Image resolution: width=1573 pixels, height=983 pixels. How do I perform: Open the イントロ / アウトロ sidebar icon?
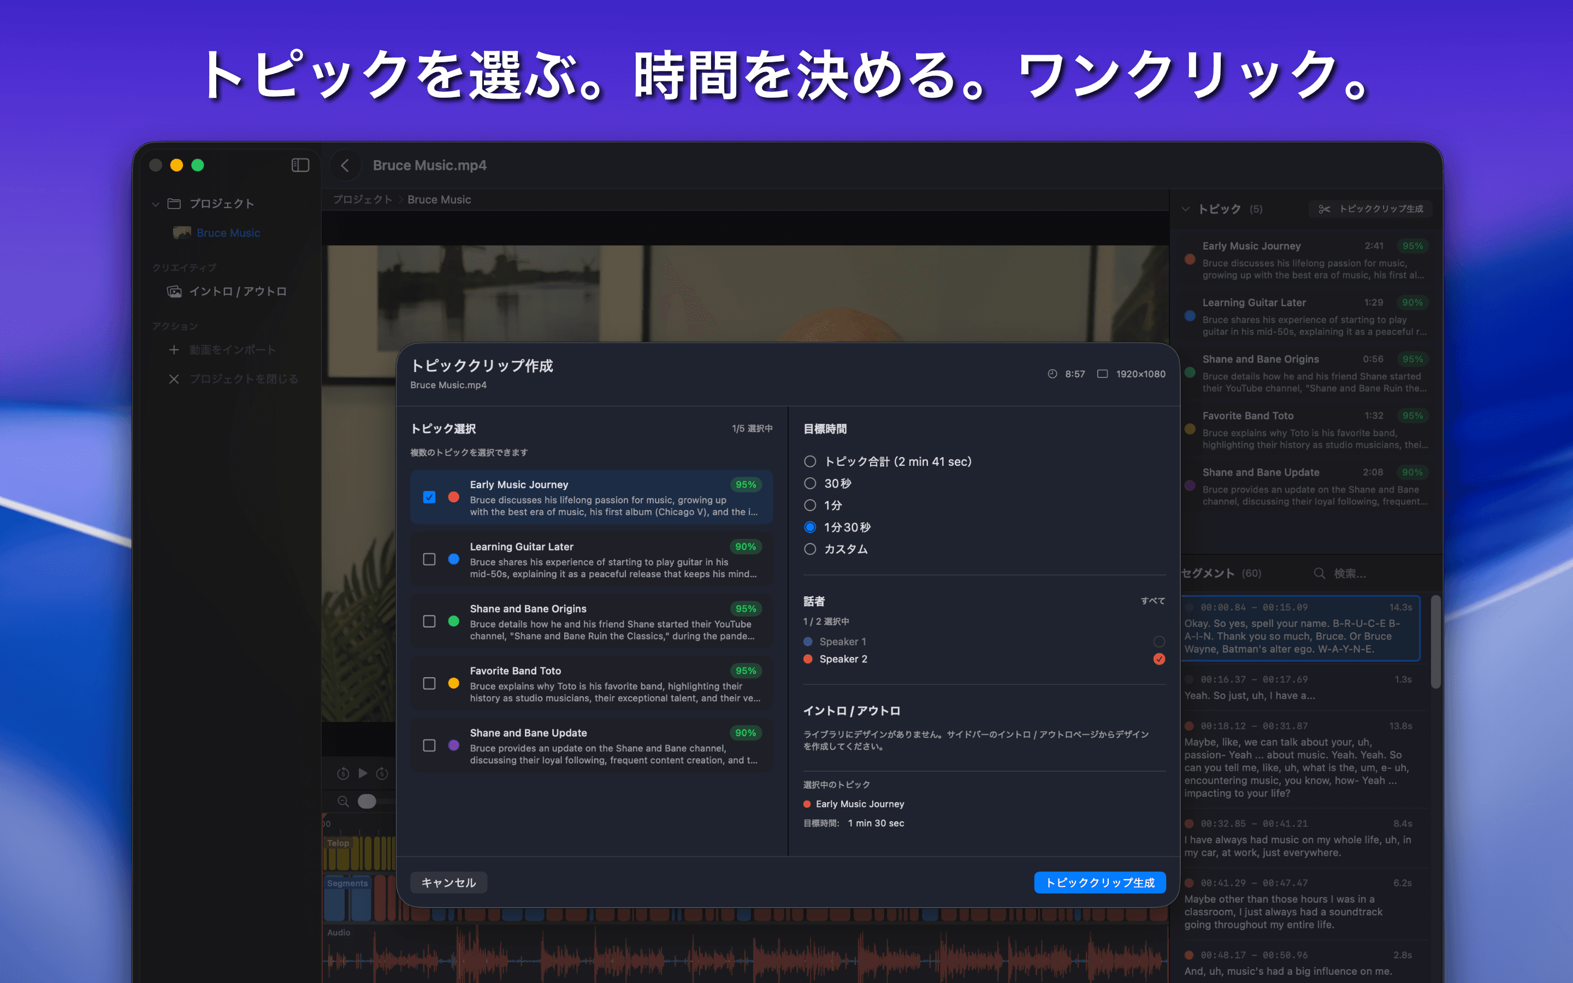coord(174,291)
